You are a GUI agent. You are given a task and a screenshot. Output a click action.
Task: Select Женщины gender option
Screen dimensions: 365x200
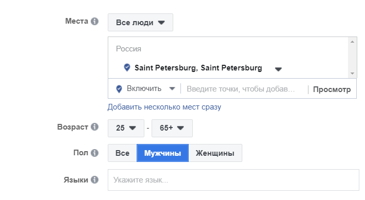coord(215,153)
